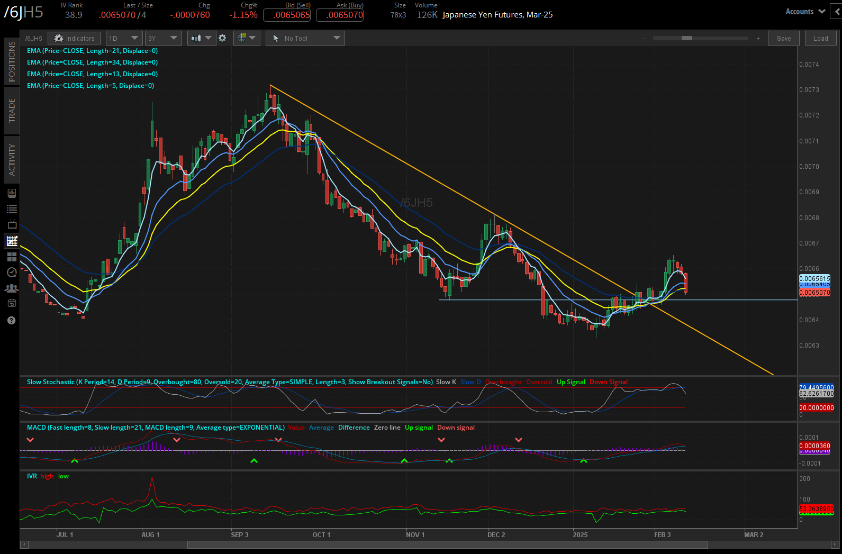The width and height of the screenshot is (842, 554).
Task: Open the calendar return icon in sidebar
Action: pos(12,303)
